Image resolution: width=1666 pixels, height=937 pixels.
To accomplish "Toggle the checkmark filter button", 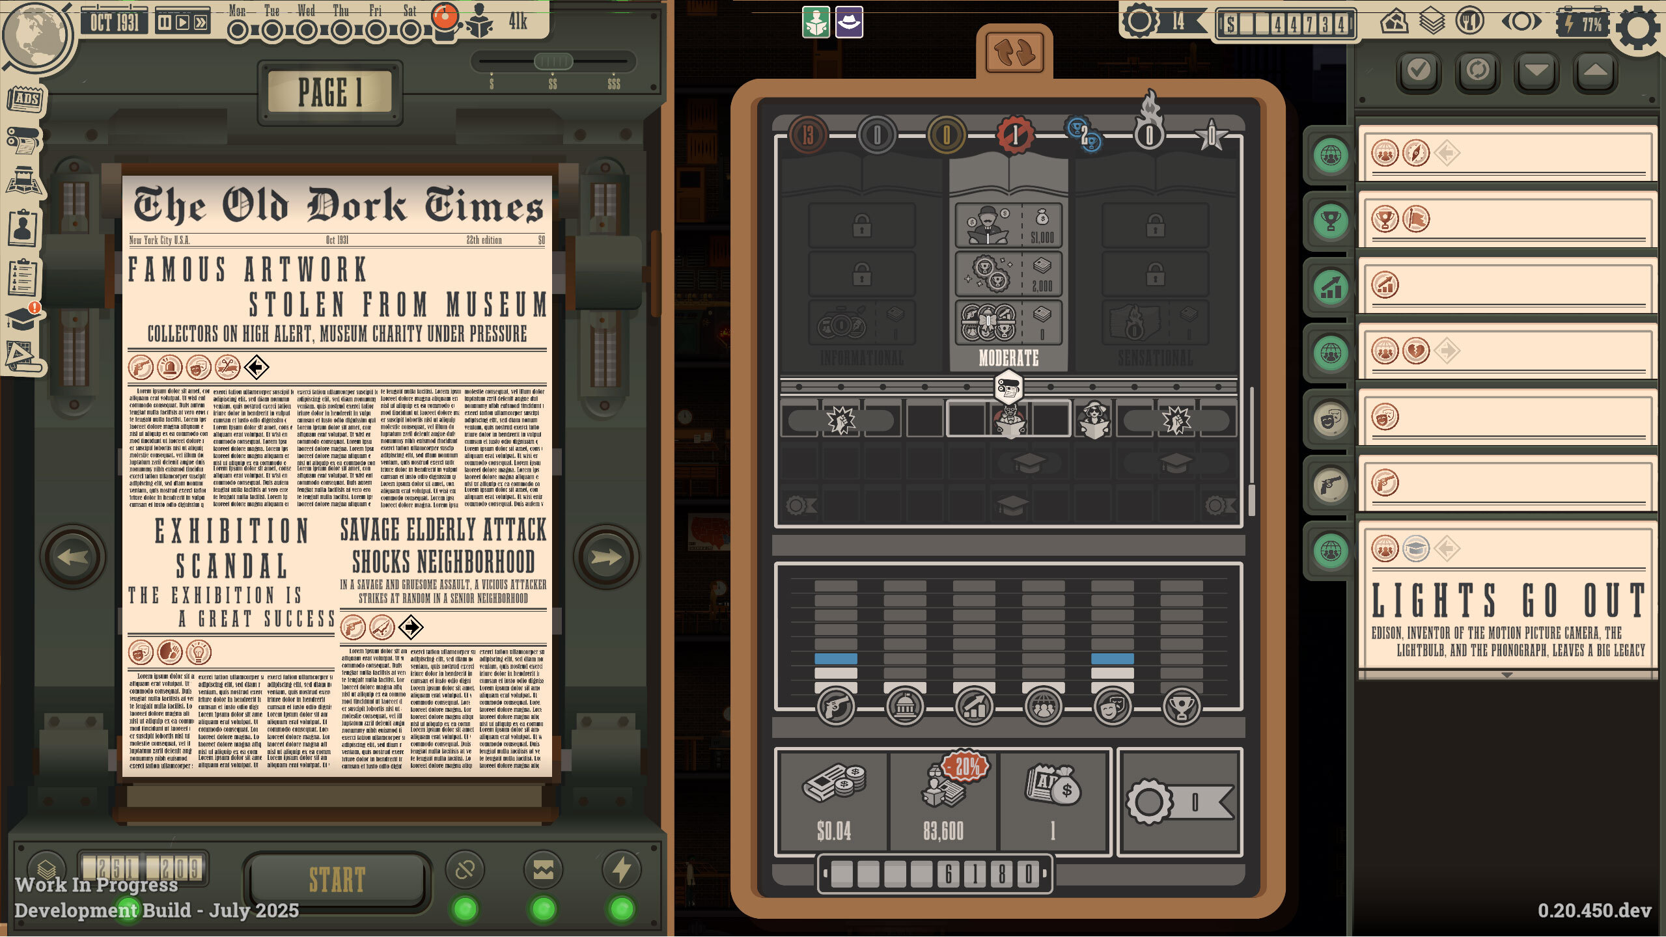I will (1419, 70).
